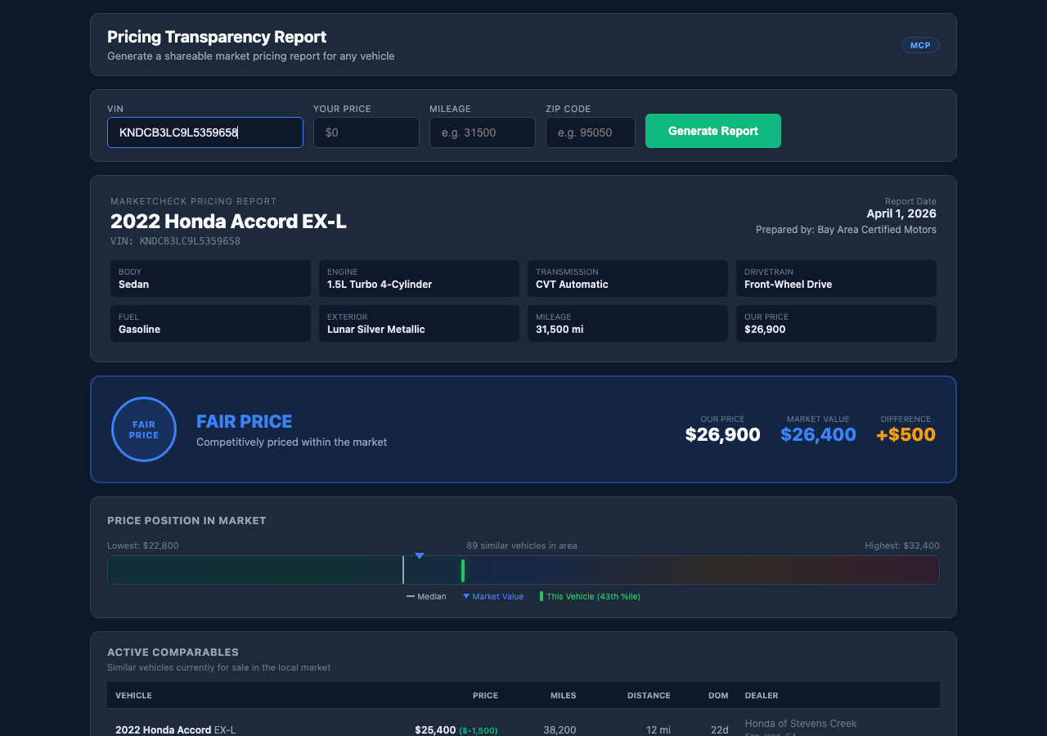Click the circular Fair Price badge
The image size is (1047, 736).
point(144,429)
